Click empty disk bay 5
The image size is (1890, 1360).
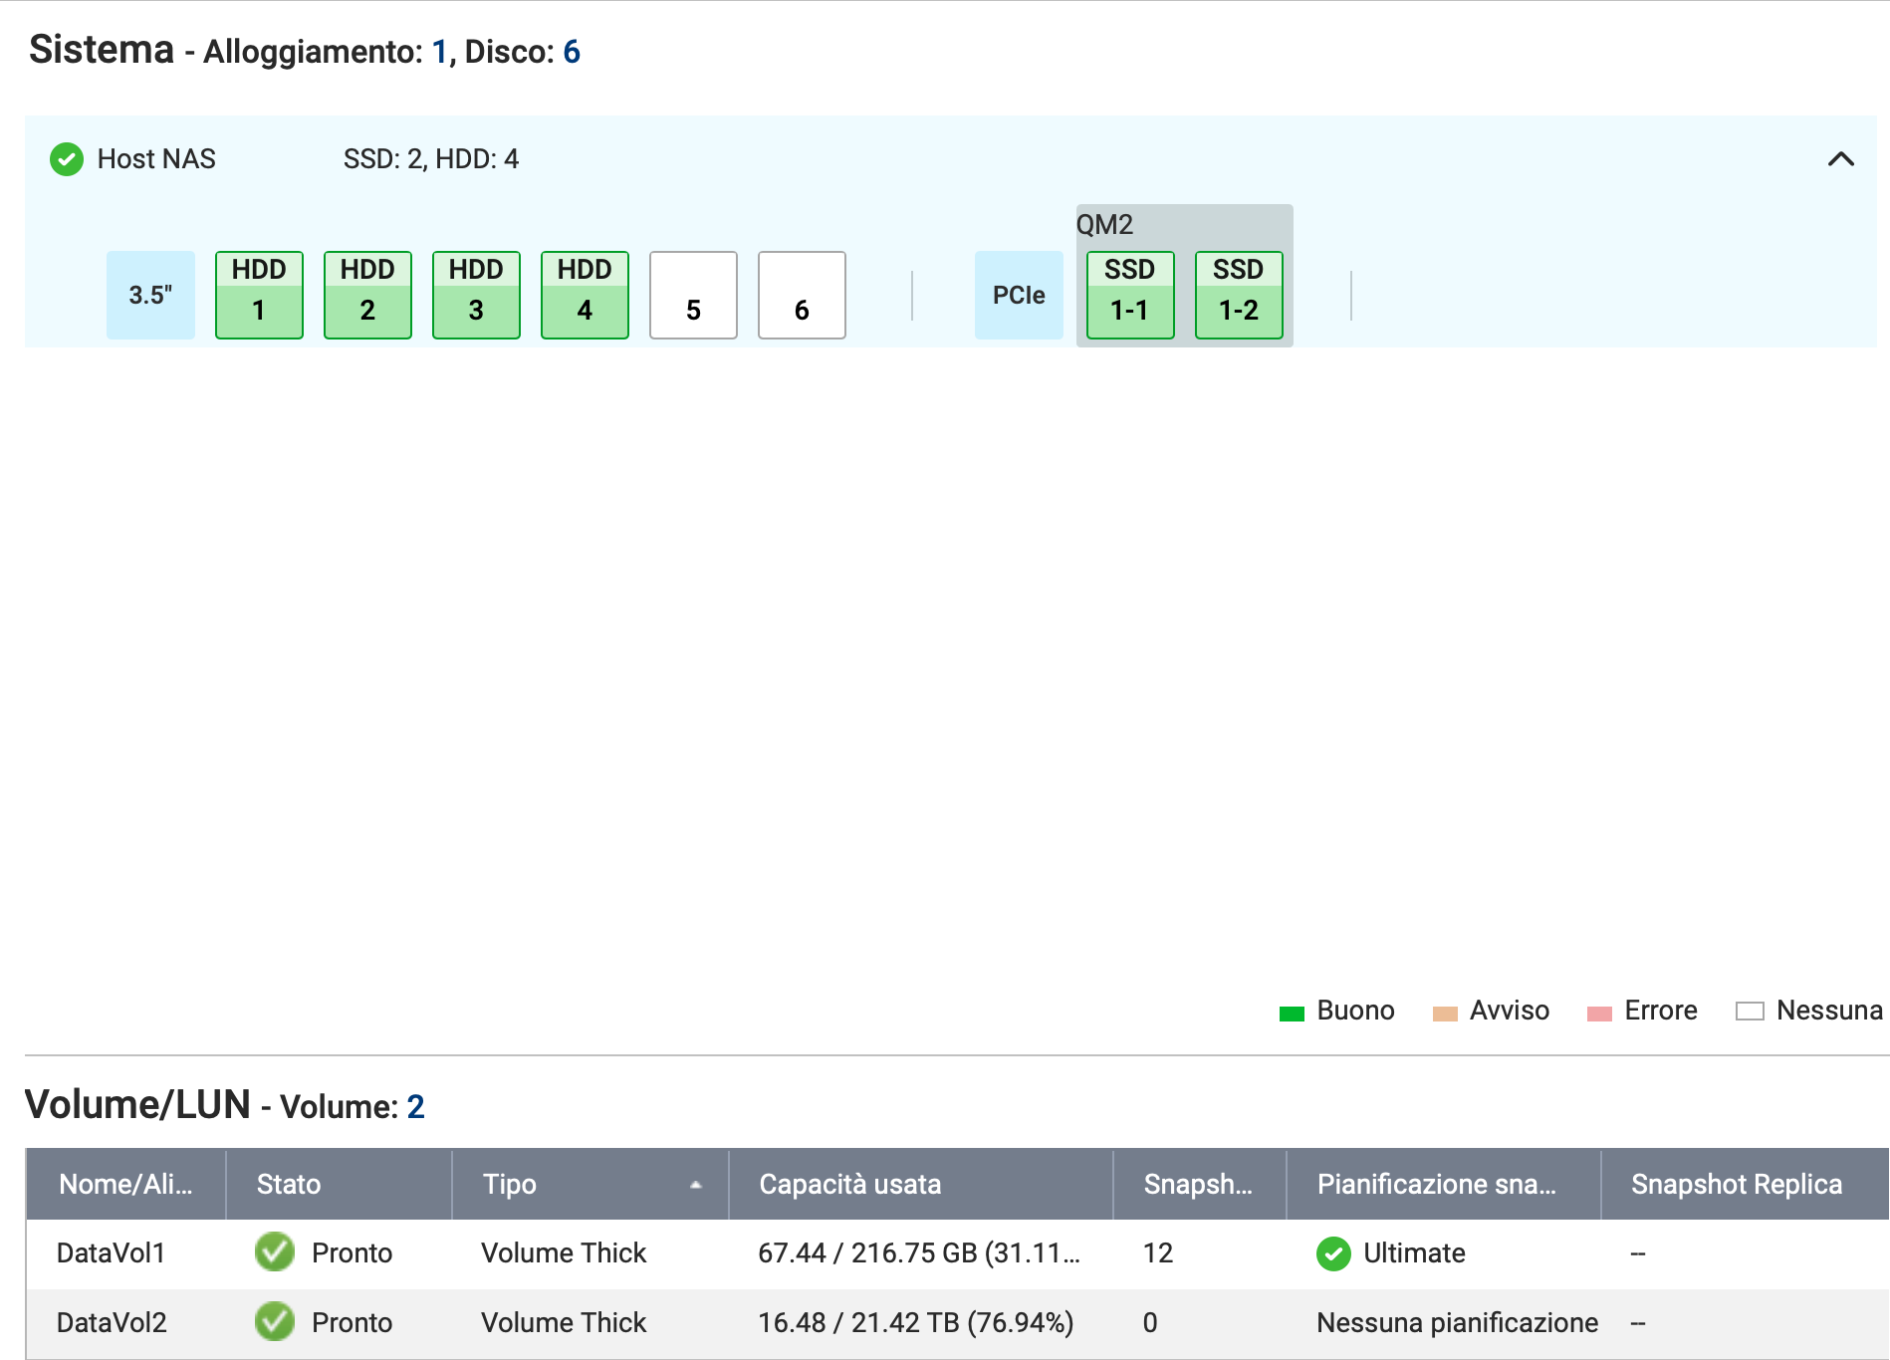point(693,295)
